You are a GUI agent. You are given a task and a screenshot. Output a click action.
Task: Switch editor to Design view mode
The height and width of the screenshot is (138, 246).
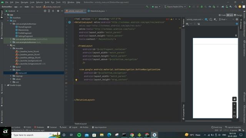point(238,15)
